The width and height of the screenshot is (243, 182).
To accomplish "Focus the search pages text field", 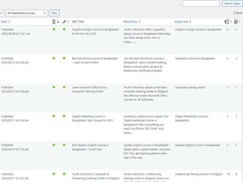I will [x=201, y=3].
